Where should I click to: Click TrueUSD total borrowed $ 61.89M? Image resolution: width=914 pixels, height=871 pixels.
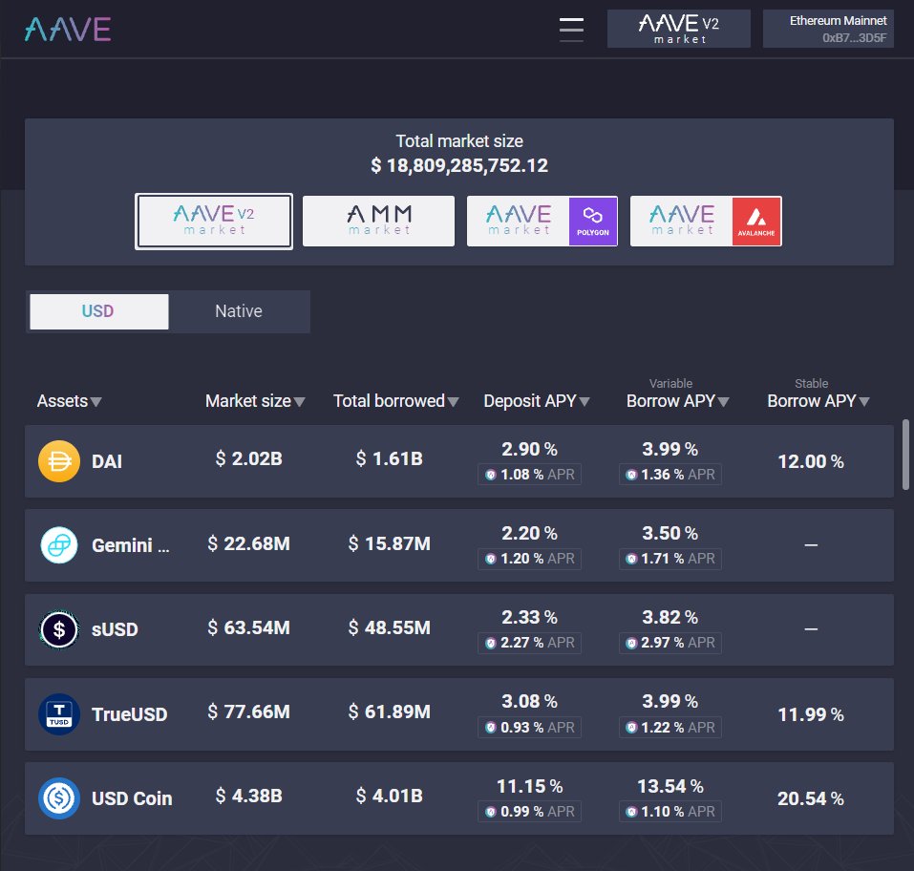tap(390, 712)
